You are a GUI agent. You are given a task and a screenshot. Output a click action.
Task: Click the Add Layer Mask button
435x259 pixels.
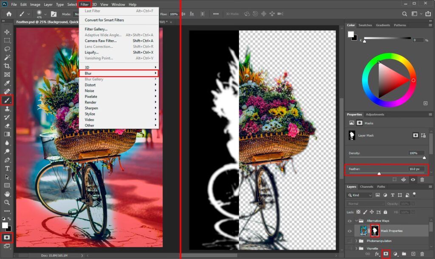point(386,253)
